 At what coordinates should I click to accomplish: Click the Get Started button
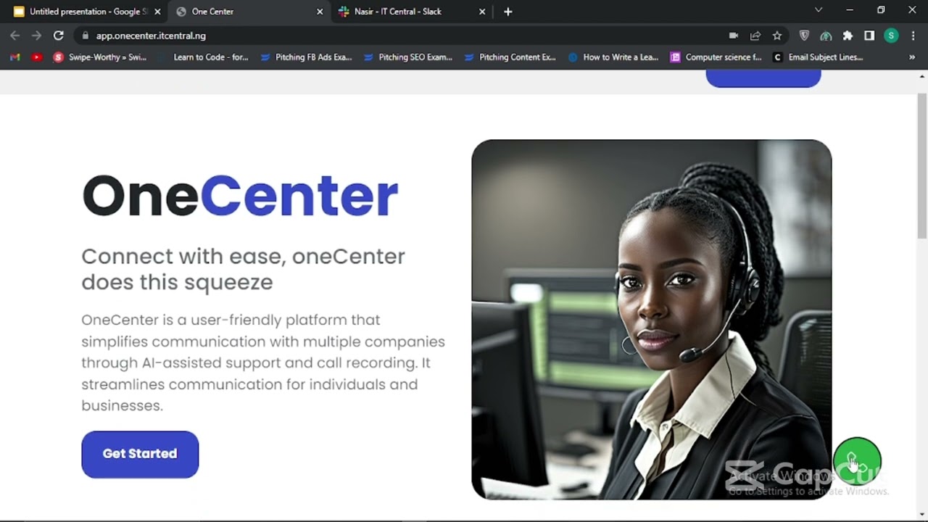(140, 455)
